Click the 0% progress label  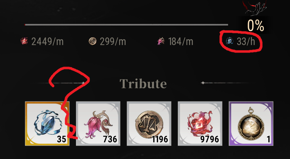[256, 25]
